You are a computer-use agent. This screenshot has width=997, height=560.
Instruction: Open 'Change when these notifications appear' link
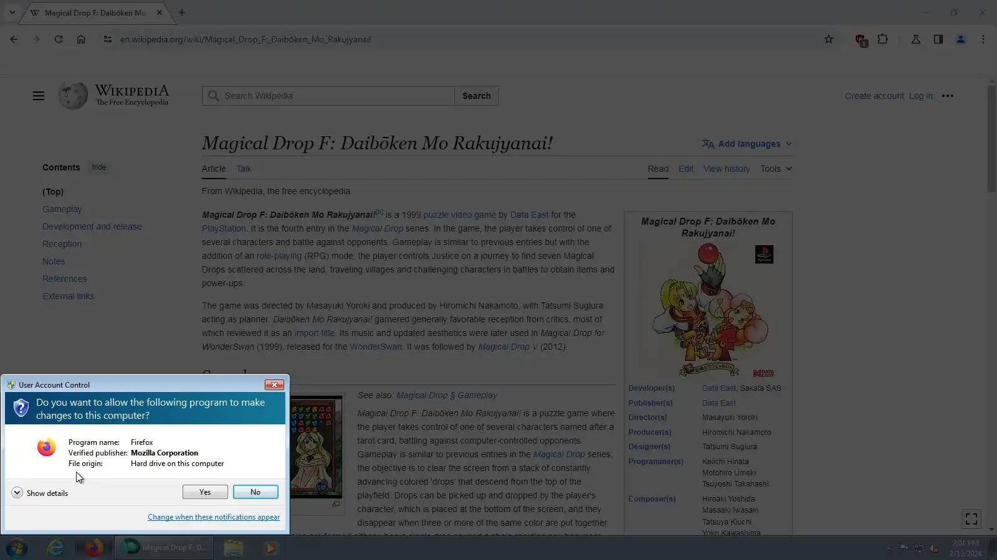(x=214, y=517)
